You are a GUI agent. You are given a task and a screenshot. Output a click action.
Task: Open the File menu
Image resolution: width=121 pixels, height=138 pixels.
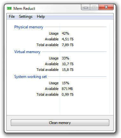click(x=12, y=17)
